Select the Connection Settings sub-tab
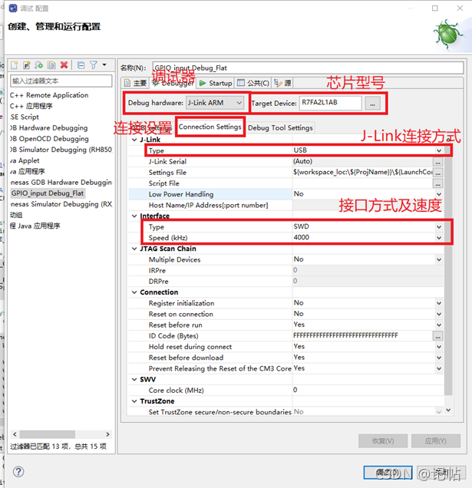The width and height of the screenshot is (472, 488). point(210,127)
